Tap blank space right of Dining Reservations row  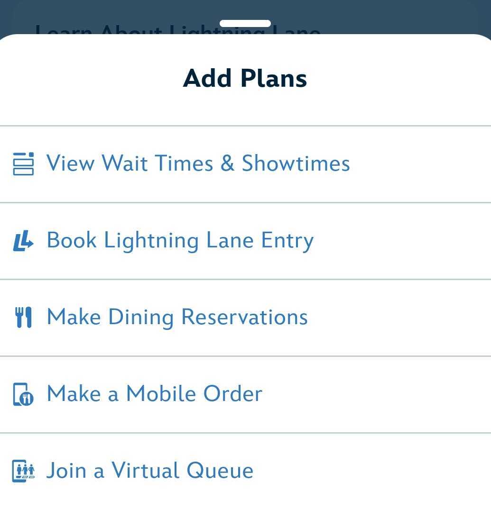[403, 318]
